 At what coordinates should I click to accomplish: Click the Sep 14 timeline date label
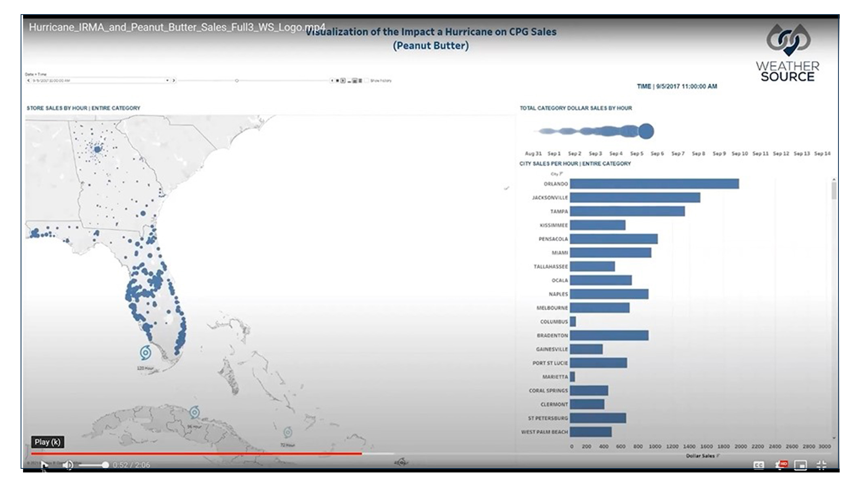pyautogui.click(x=822, y=153)
